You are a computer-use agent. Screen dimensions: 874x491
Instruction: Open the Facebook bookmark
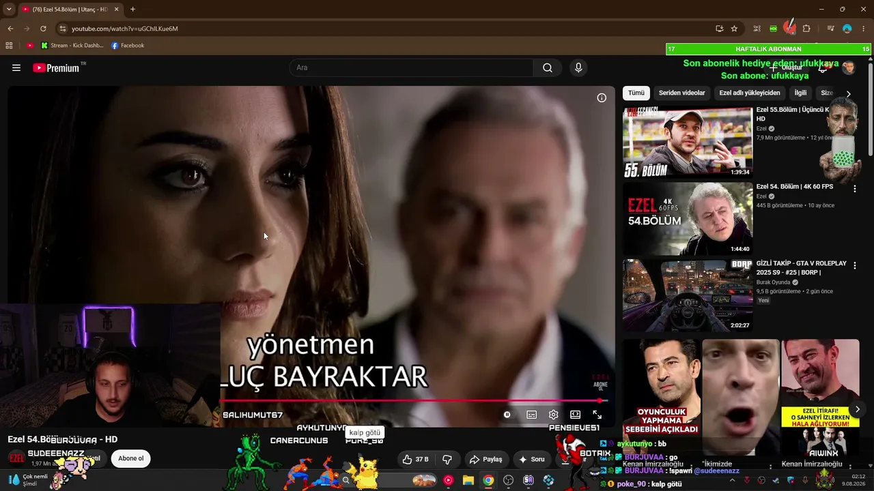[x=128, y=46]
